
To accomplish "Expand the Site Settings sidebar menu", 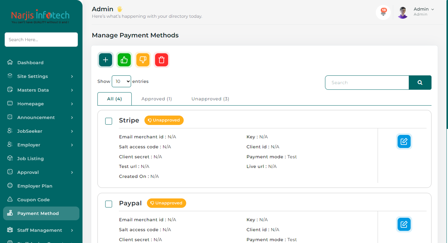I will [41, 76].
